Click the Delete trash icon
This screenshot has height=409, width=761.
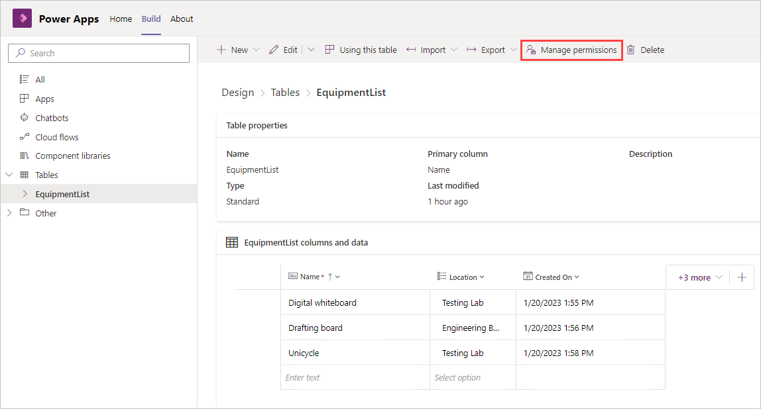pyautogui.click(x=630, y=50)
